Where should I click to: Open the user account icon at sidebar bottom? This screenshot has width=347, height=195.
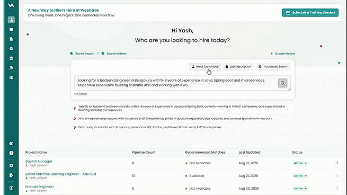11,188
